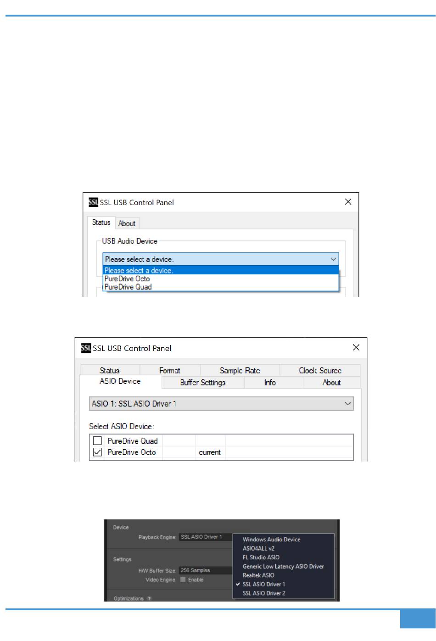
Task: Open the Format tab
Action: (x=170, y=370)
